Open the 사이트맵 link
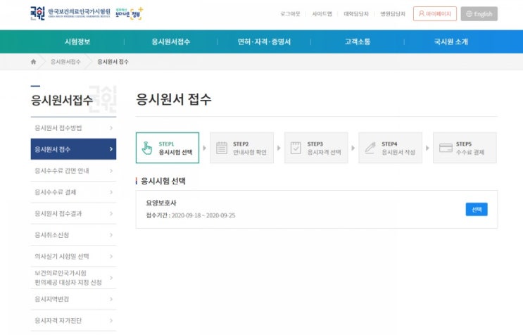523x335 pixels. [x=322, y=13]
